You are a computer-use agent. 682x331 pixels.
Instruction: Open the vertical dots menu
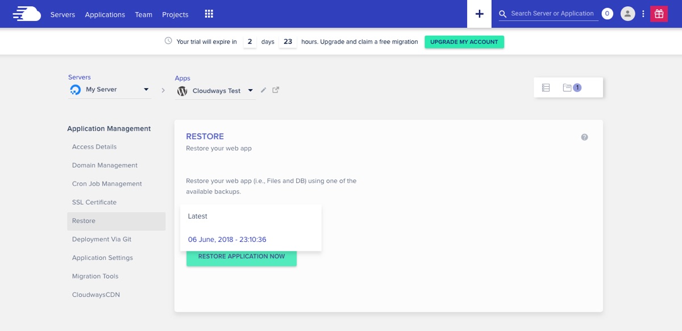(x=643, y=14)
